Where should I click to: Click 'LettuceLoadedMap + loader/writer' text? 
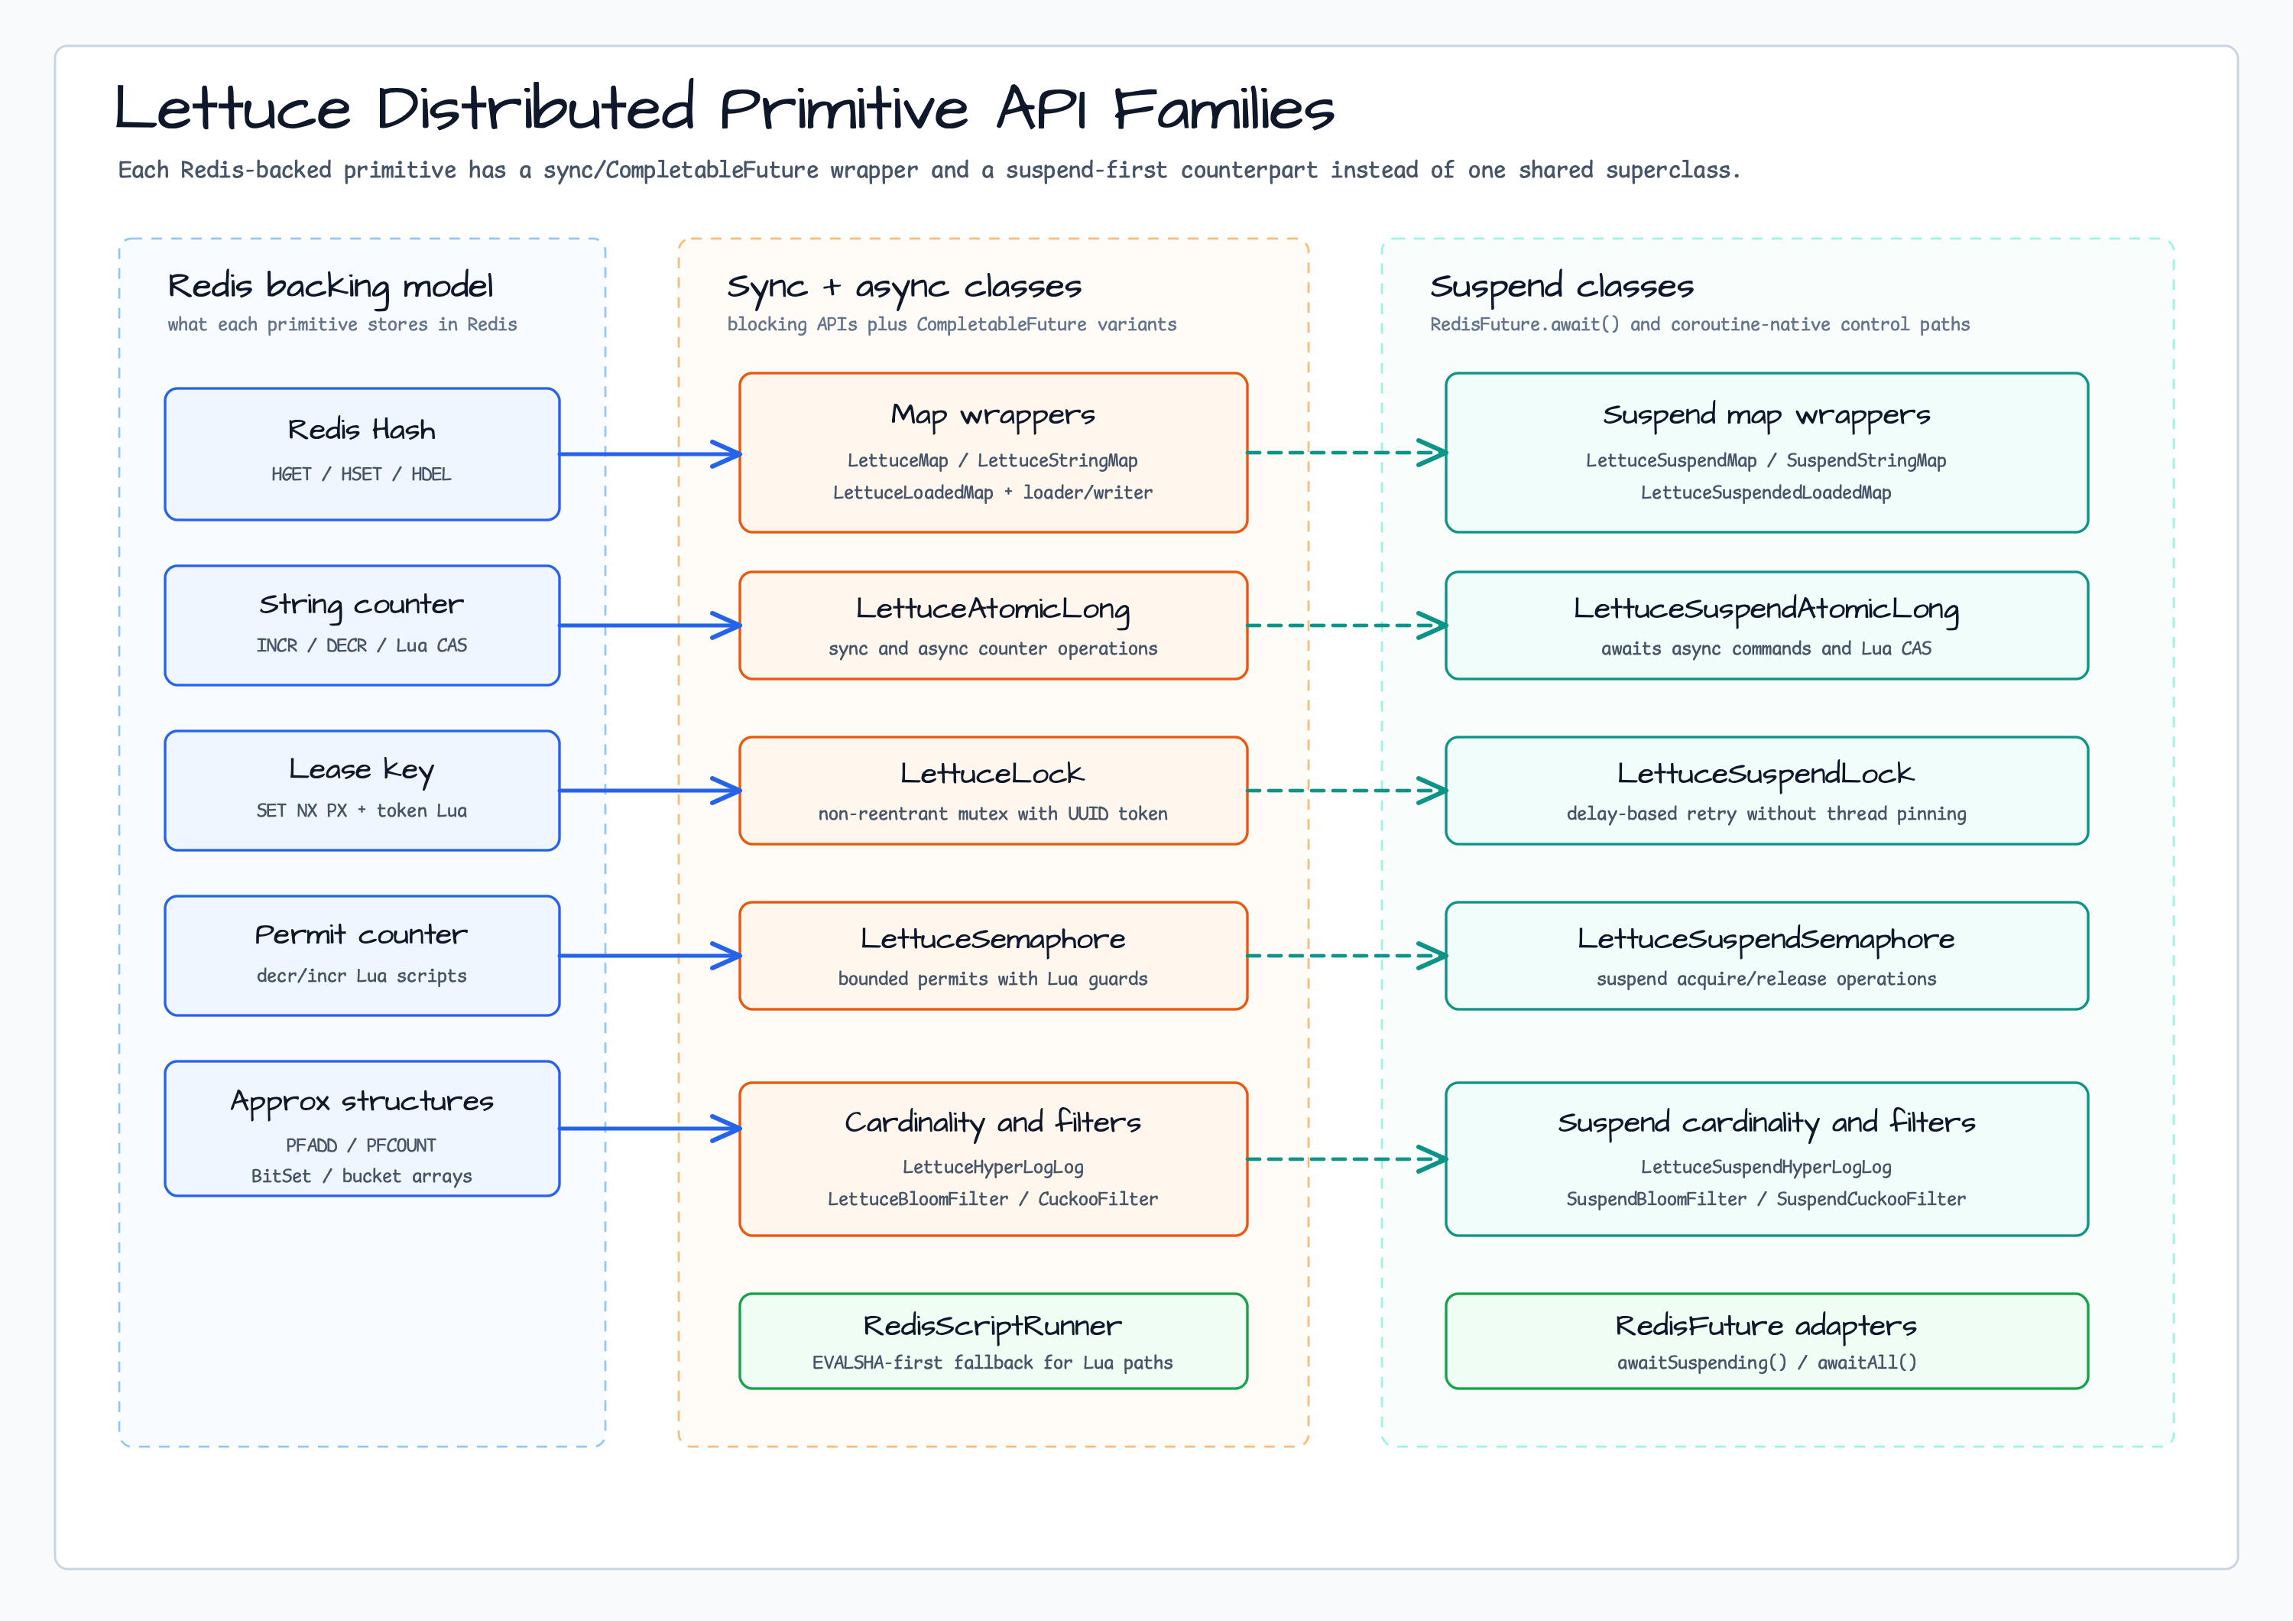993,492
